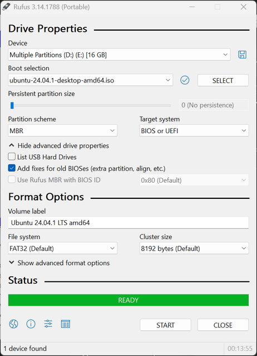Click the save-drive-image floppy disk icon
257x356 pixels.
242,55
